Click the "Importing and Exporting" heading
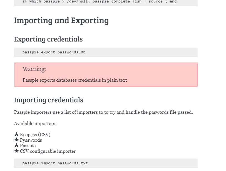226x171 pixels. [x=61, y=20]
